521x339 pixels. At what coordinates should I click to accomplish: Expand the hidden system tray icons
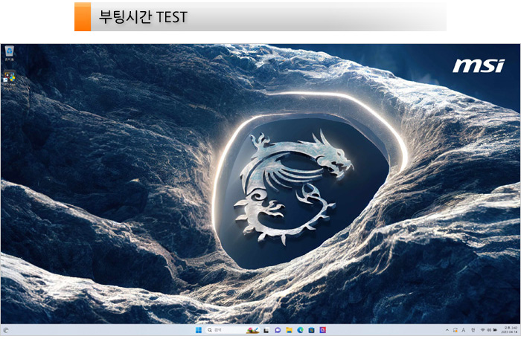pyautogui.click(x=447, y=330)
